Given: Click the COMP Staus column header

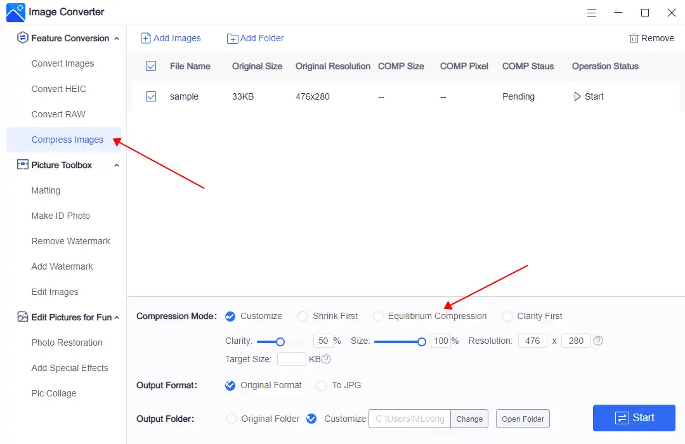Looking at the screenshot, I should coord(528,66).
